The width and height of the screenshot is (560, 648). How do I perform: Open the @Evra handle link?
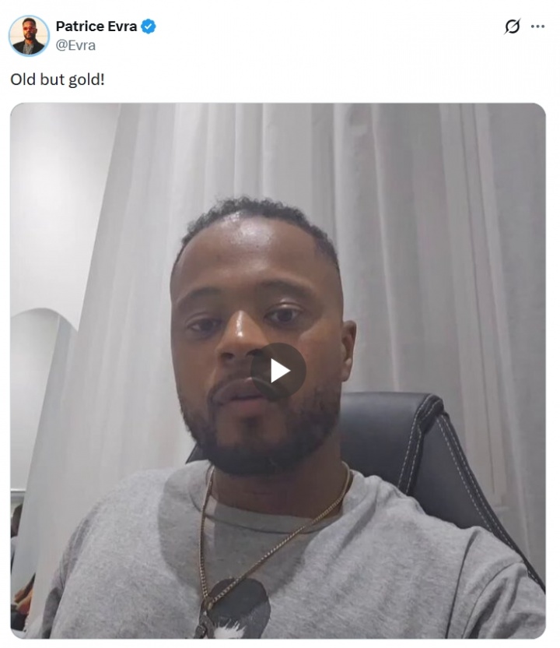tap(75, 45)
